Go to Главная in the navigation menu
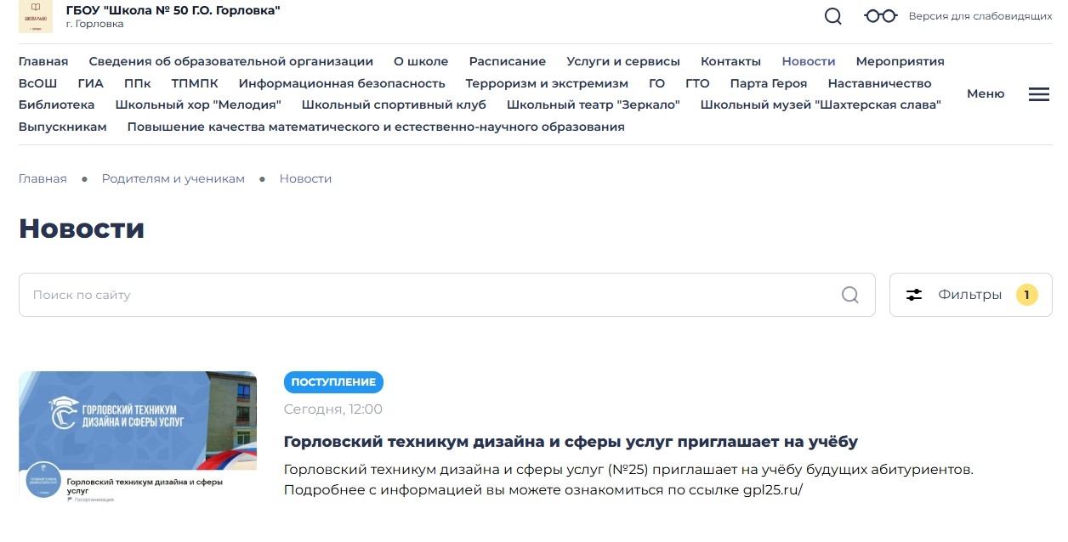Image resolution: width=1068 pixels, height=542 pixels. tap(43, 61)
